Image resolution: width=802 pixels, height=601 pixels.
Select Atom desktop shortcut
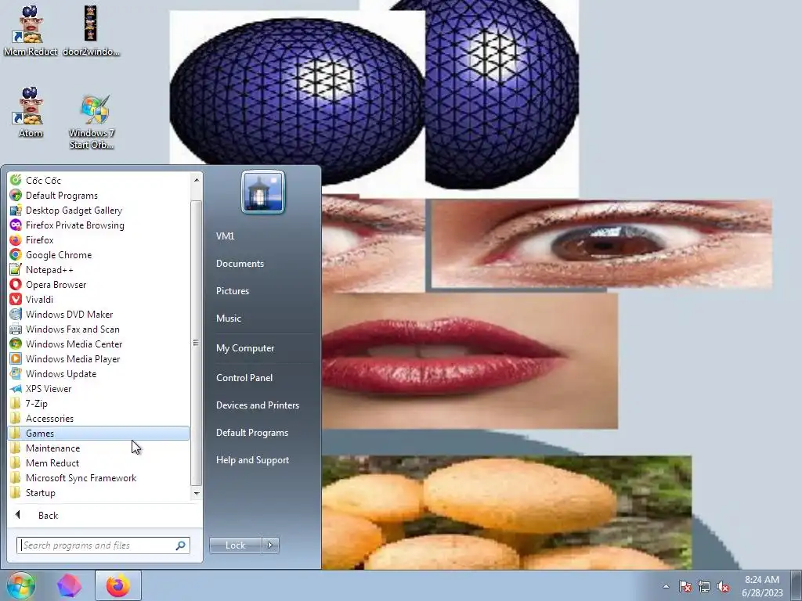point(31,113)
